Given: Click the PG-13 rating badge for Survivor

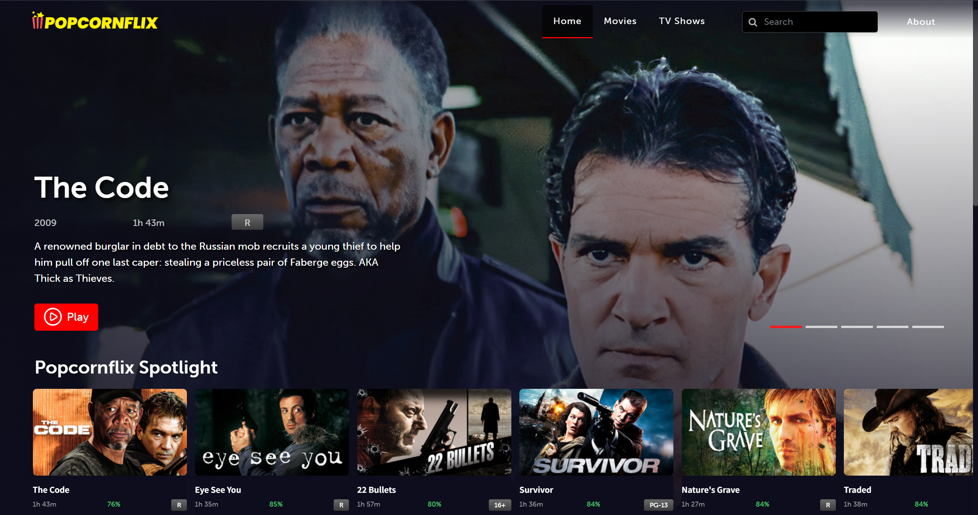Looking at the screenshot, I should point(658,505).
